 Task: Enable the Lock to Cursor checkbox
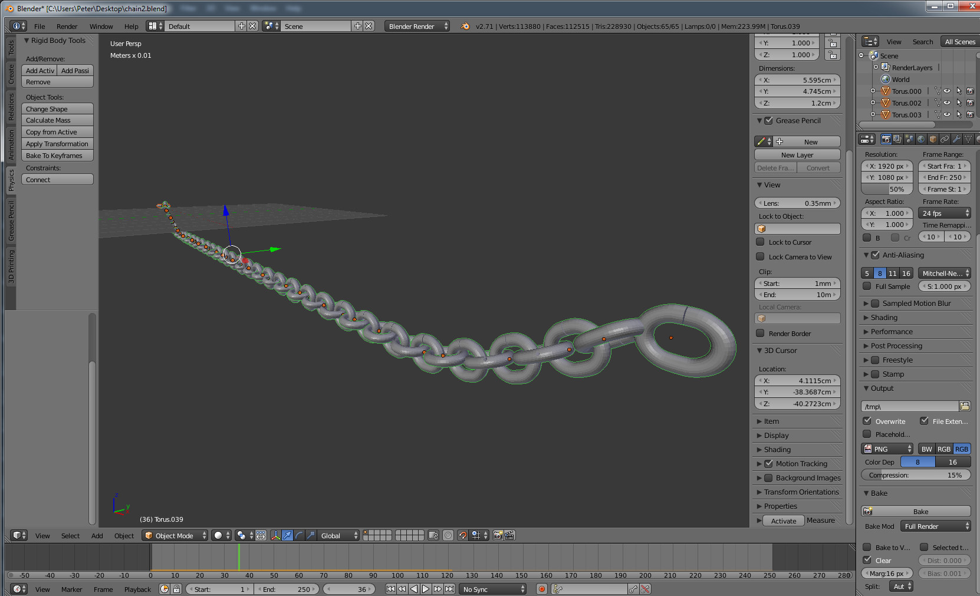(x=761, y=242)
